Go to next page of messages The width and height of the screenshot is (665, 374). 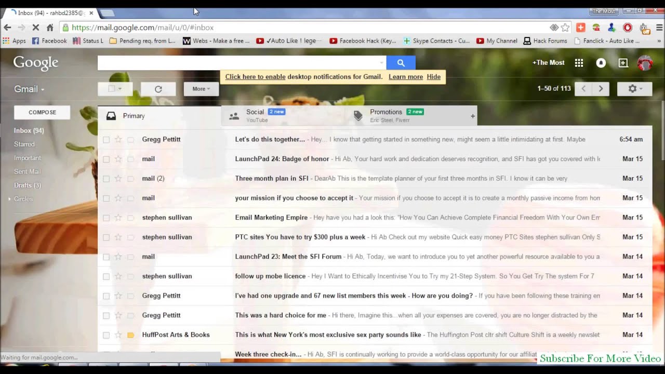coord(601,89)
